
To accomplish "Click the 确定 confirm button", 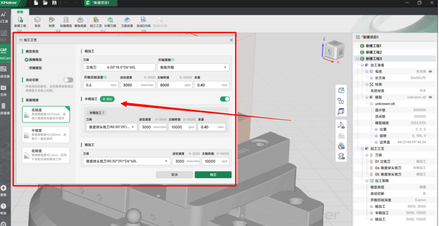I will (x=213, y=174).
